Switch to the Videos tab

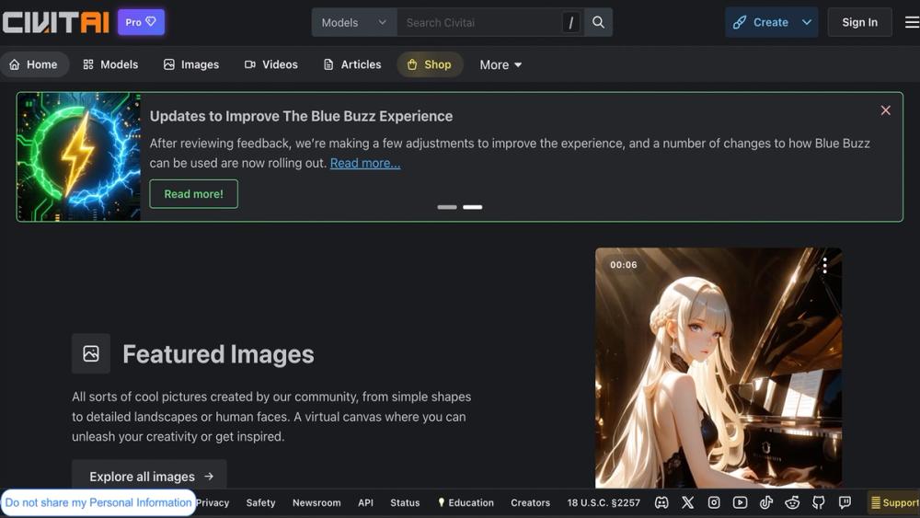point(271,64)
